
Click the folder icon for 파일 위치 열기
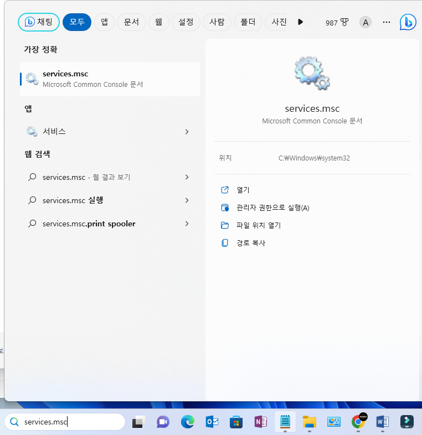(x=225, y=225)
